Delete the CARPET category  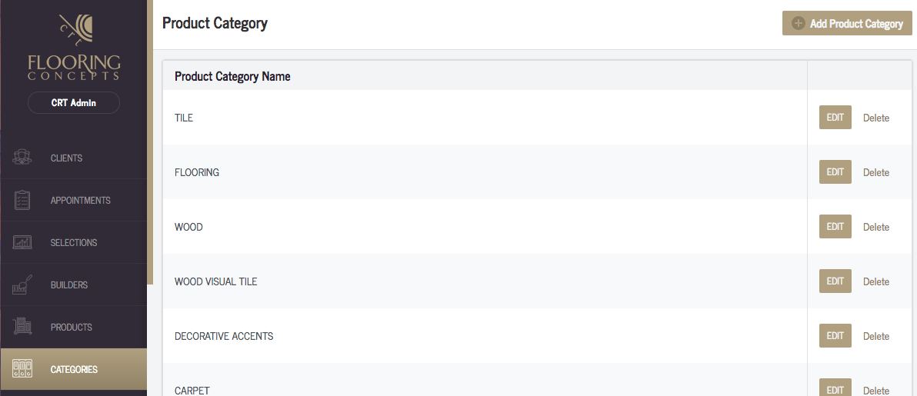point(876,391)
